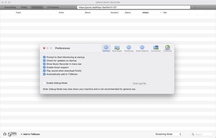Sort by the Duration column header
This screenshot has height=138, width=216.
[114, 12]
